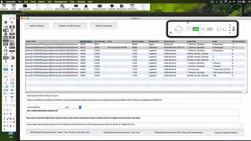This screenshot has width=251, height=141.
Task: Click the Select Grouped toolbar icon
Action: [62, 7]
